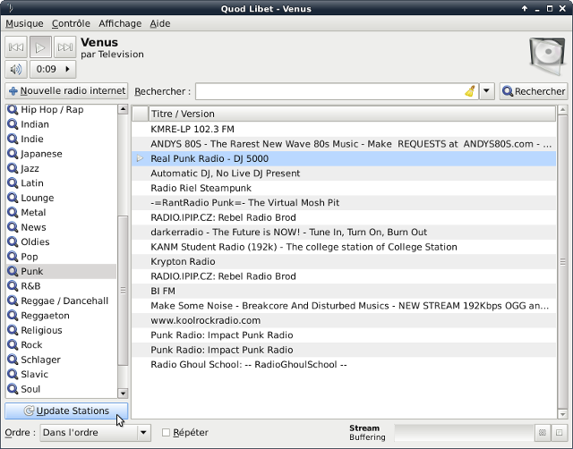Open the search history dropdown arrow
The width and height of the screenshot is (573, 449).
(x=487, y=91)
